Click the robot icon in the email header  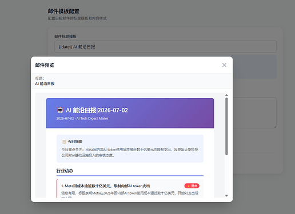point(60,110)
